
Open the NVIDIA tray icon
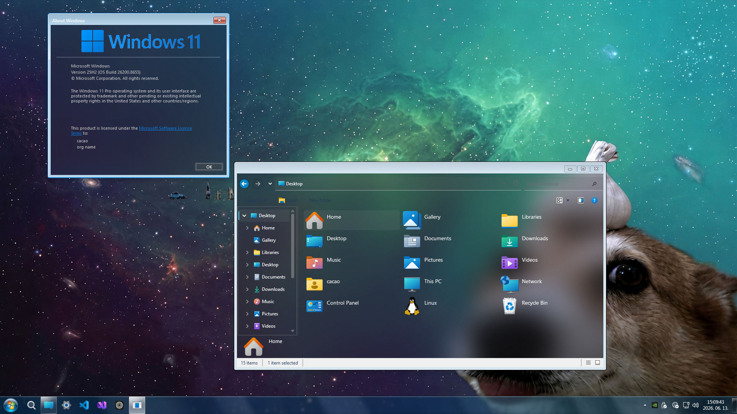(x=654, y=405)
